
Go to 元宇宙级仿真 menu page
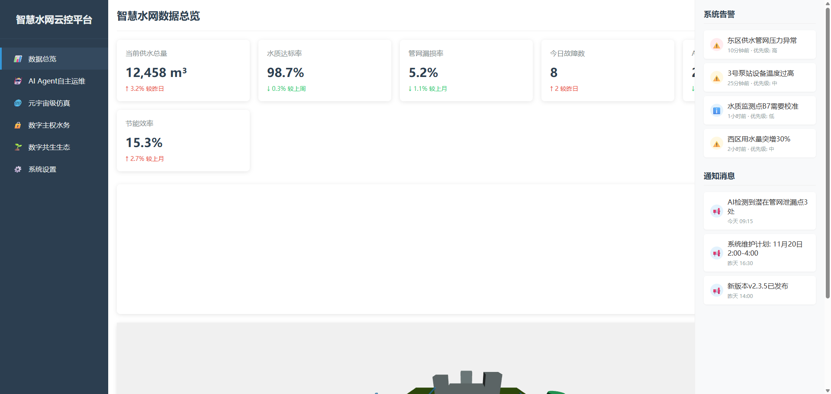pyautogui.click(x=49, y=103)
